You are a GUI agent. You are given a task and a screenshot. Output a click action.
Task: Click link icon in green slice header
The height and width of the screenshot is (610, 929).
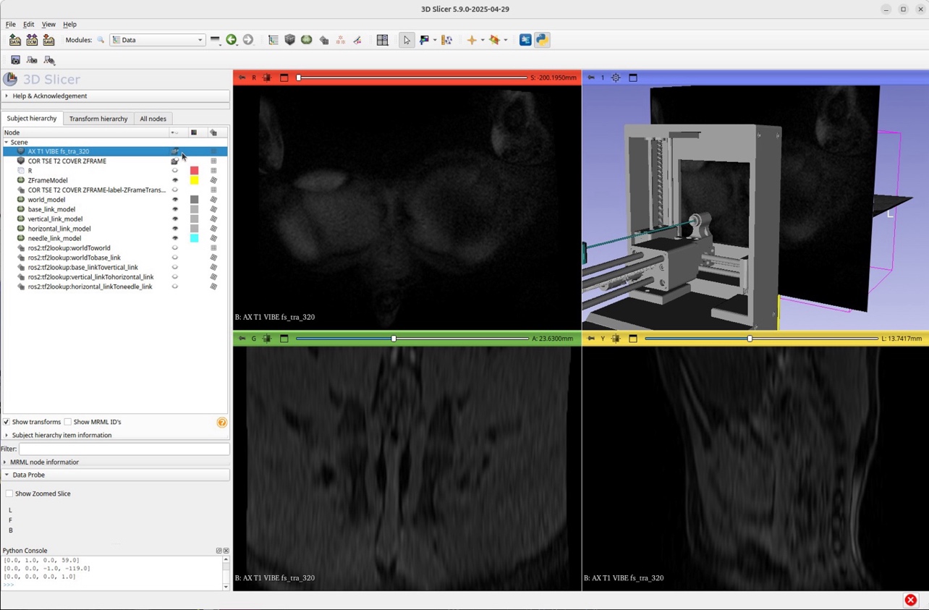tap(267, 339)
